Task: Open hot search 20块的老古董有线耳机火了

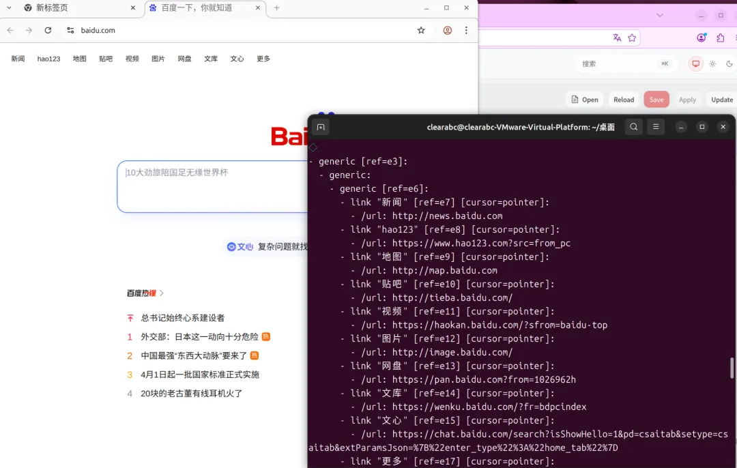Action: tap(192, 393)
